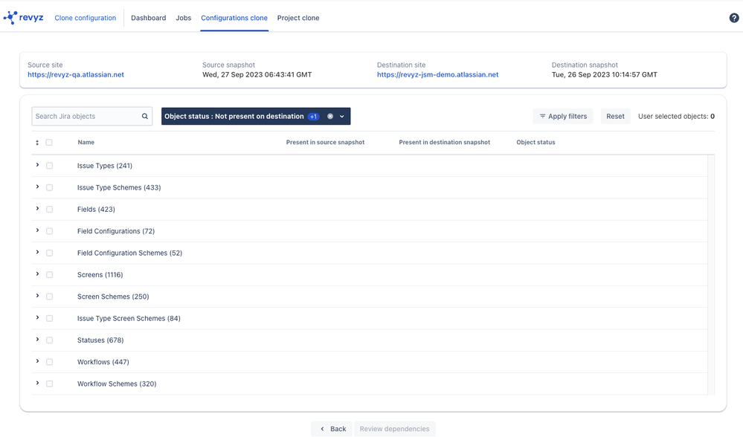This screenshot has width=743, height=437.
Task: Click the source snapshot date 'Wed, 27 Sep 2023'
Action: (x=257, y=75)
